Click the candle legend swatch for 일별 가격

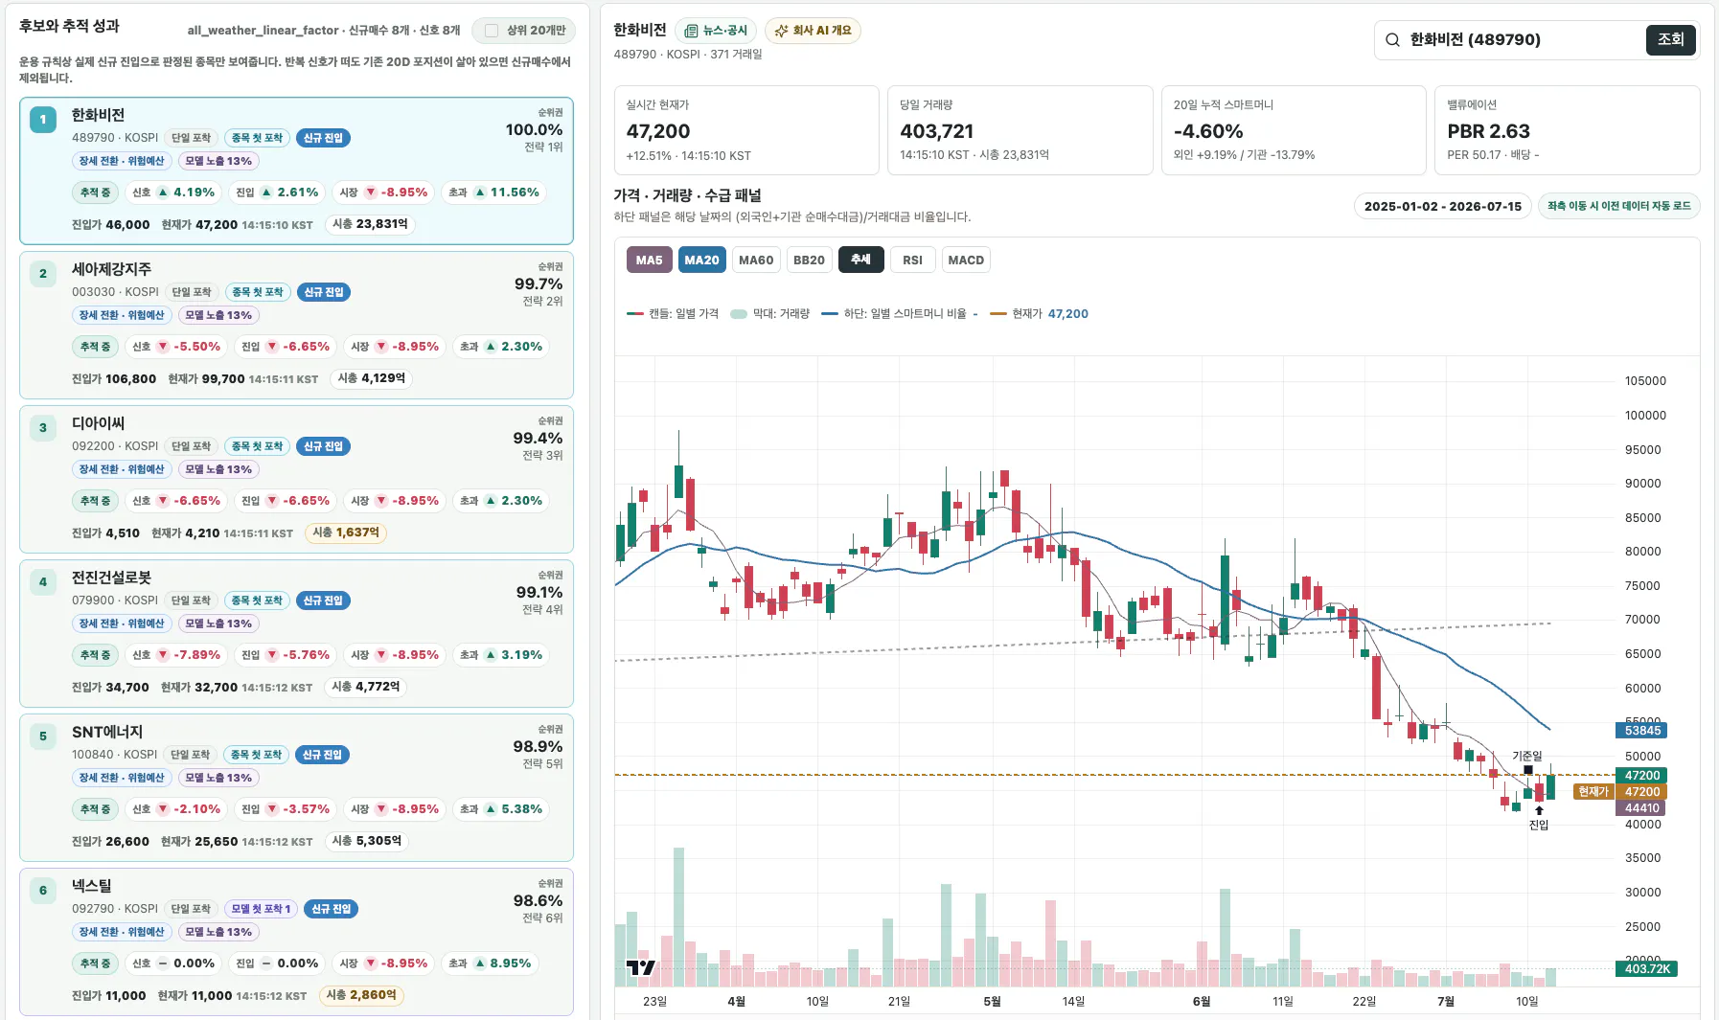pyautogui.click(x=634, y=314)
